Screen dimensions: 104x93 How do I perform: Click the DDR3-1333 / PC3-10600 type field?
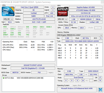coord(82,41)
